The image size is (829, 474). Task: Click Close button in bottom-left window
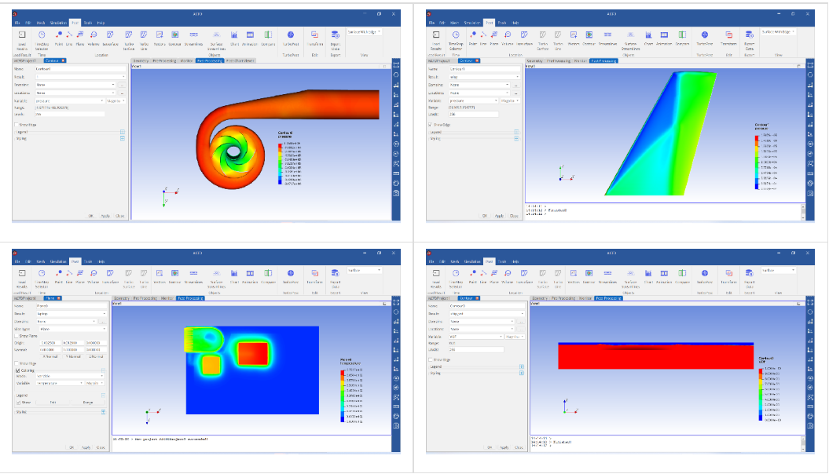click(101, 447)
